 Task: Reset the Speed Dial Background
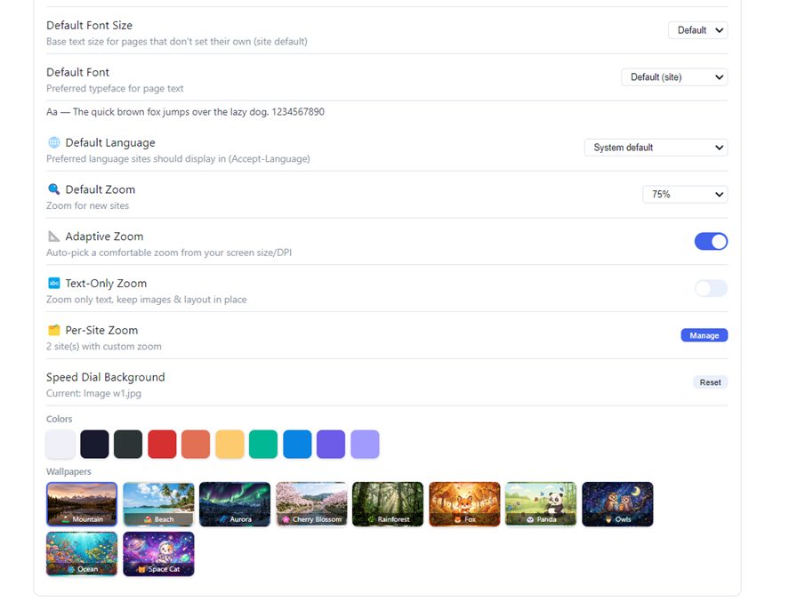pyautogui.click(x=710, y=382)
